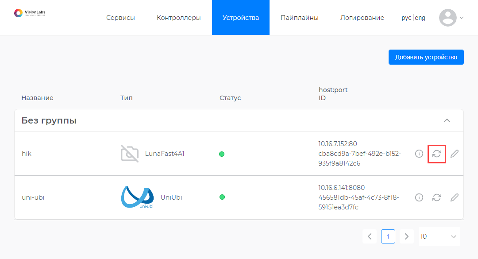Edit the hik device
This screenshot has width=478, height=259.
455,154
